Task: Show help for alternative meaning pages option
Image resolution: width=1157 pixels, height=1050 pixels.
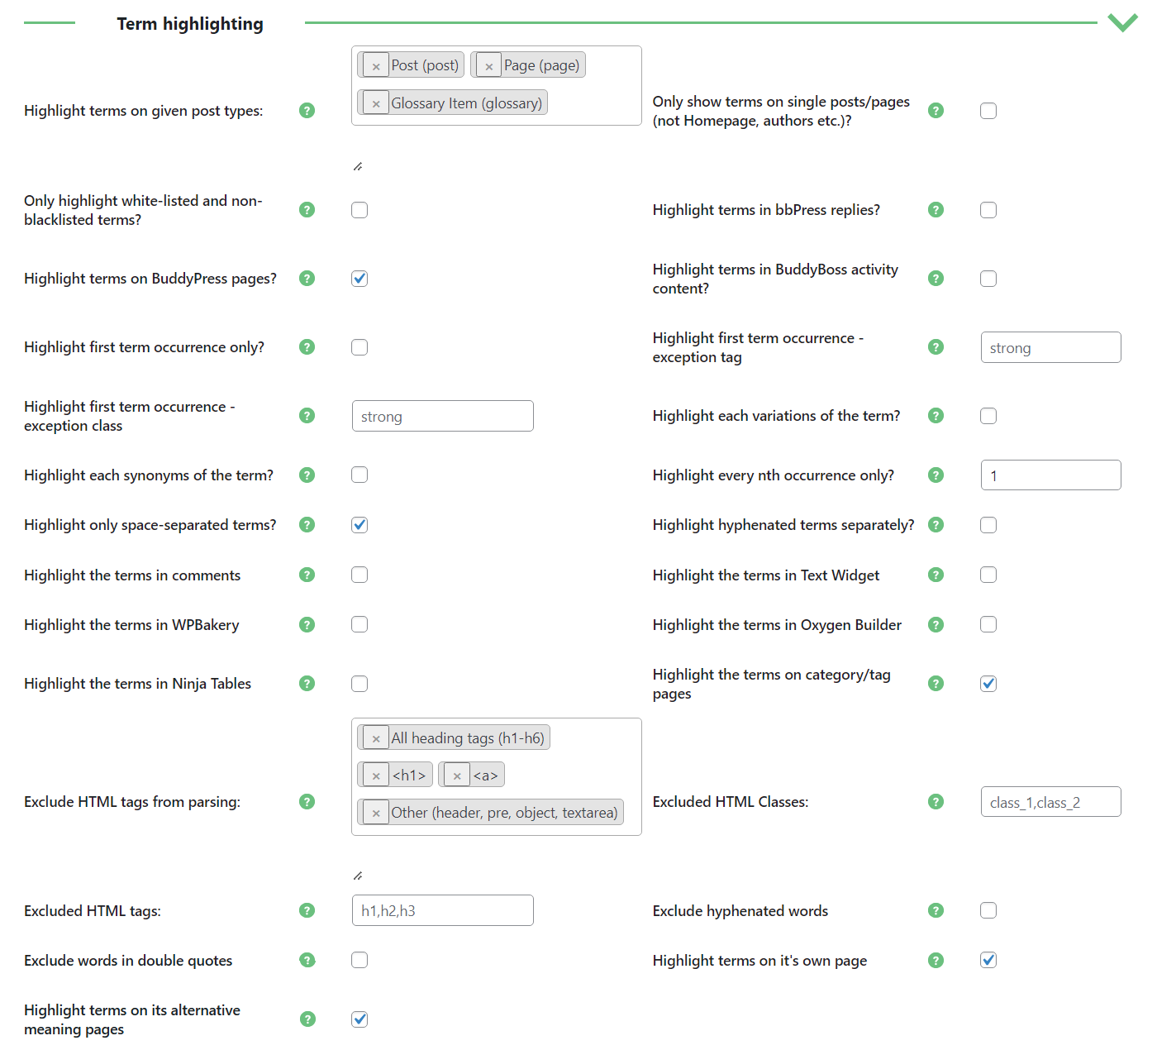Action: point(307,1019)
